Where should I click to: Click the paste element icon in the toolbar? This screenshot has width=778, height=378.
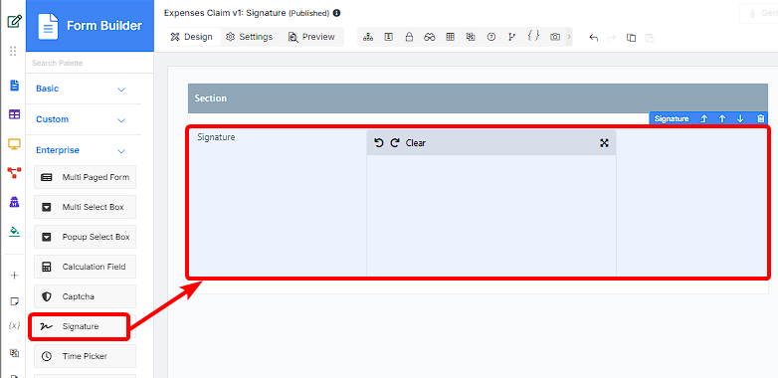[x=649, y=38]
